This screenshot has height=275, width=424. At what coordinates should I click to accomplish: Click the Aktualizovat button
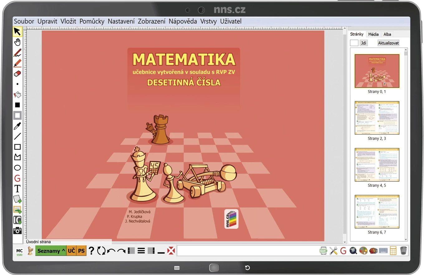[388, 43]
